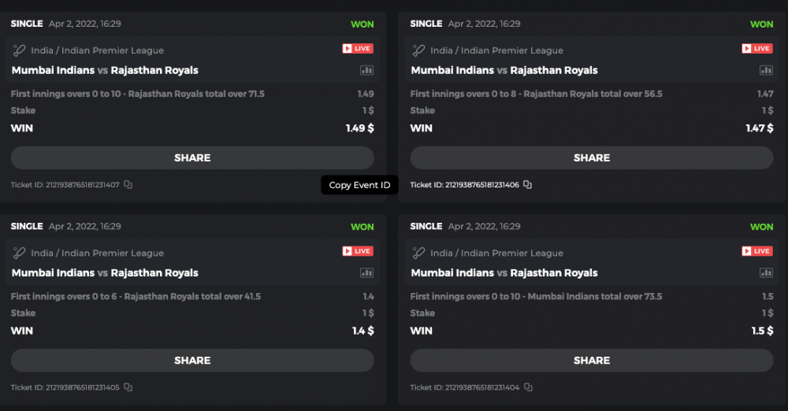Share the bet that won 1.49 $
Viewport: 788px width, 411px height.
[x=192, y=157]
